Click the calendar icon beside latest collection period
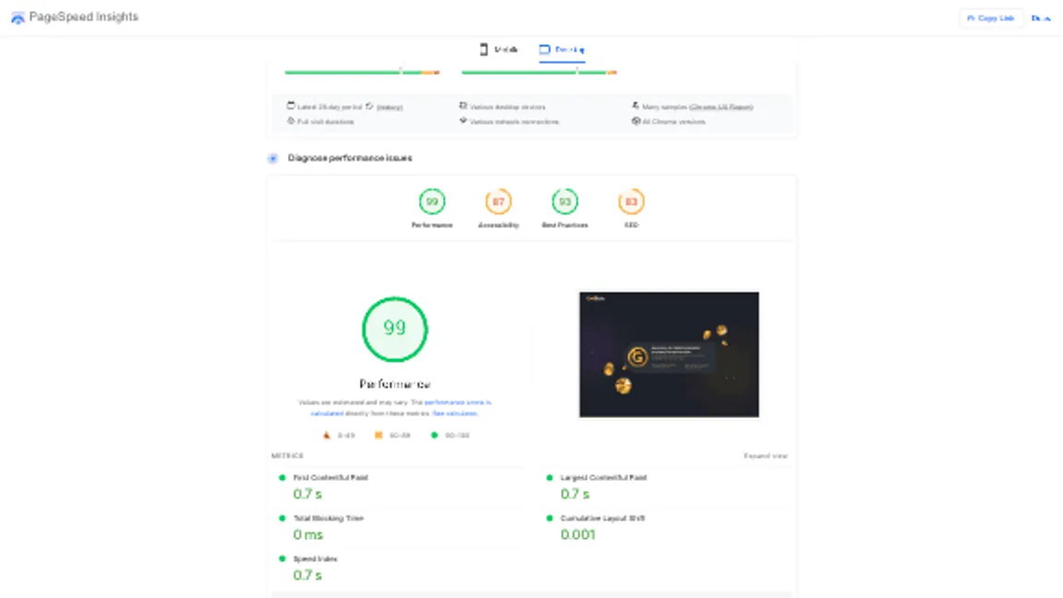 tap(291, 106)
